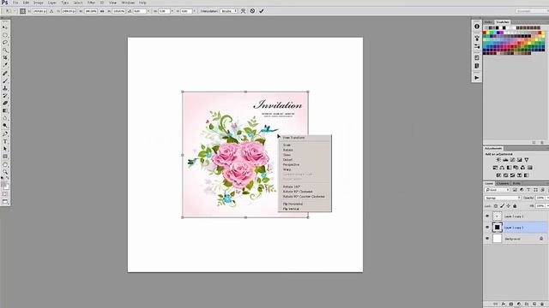Hide the selected Layer 1 copy layer
Viewport: 549px width, 308px height.
487,228
